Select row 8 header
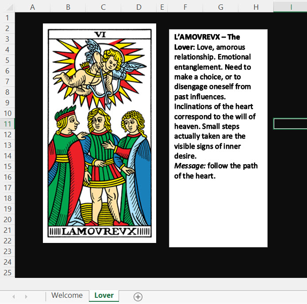 coord(8,92)
